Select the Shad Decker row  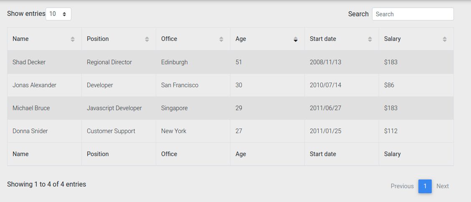(230, 62)
